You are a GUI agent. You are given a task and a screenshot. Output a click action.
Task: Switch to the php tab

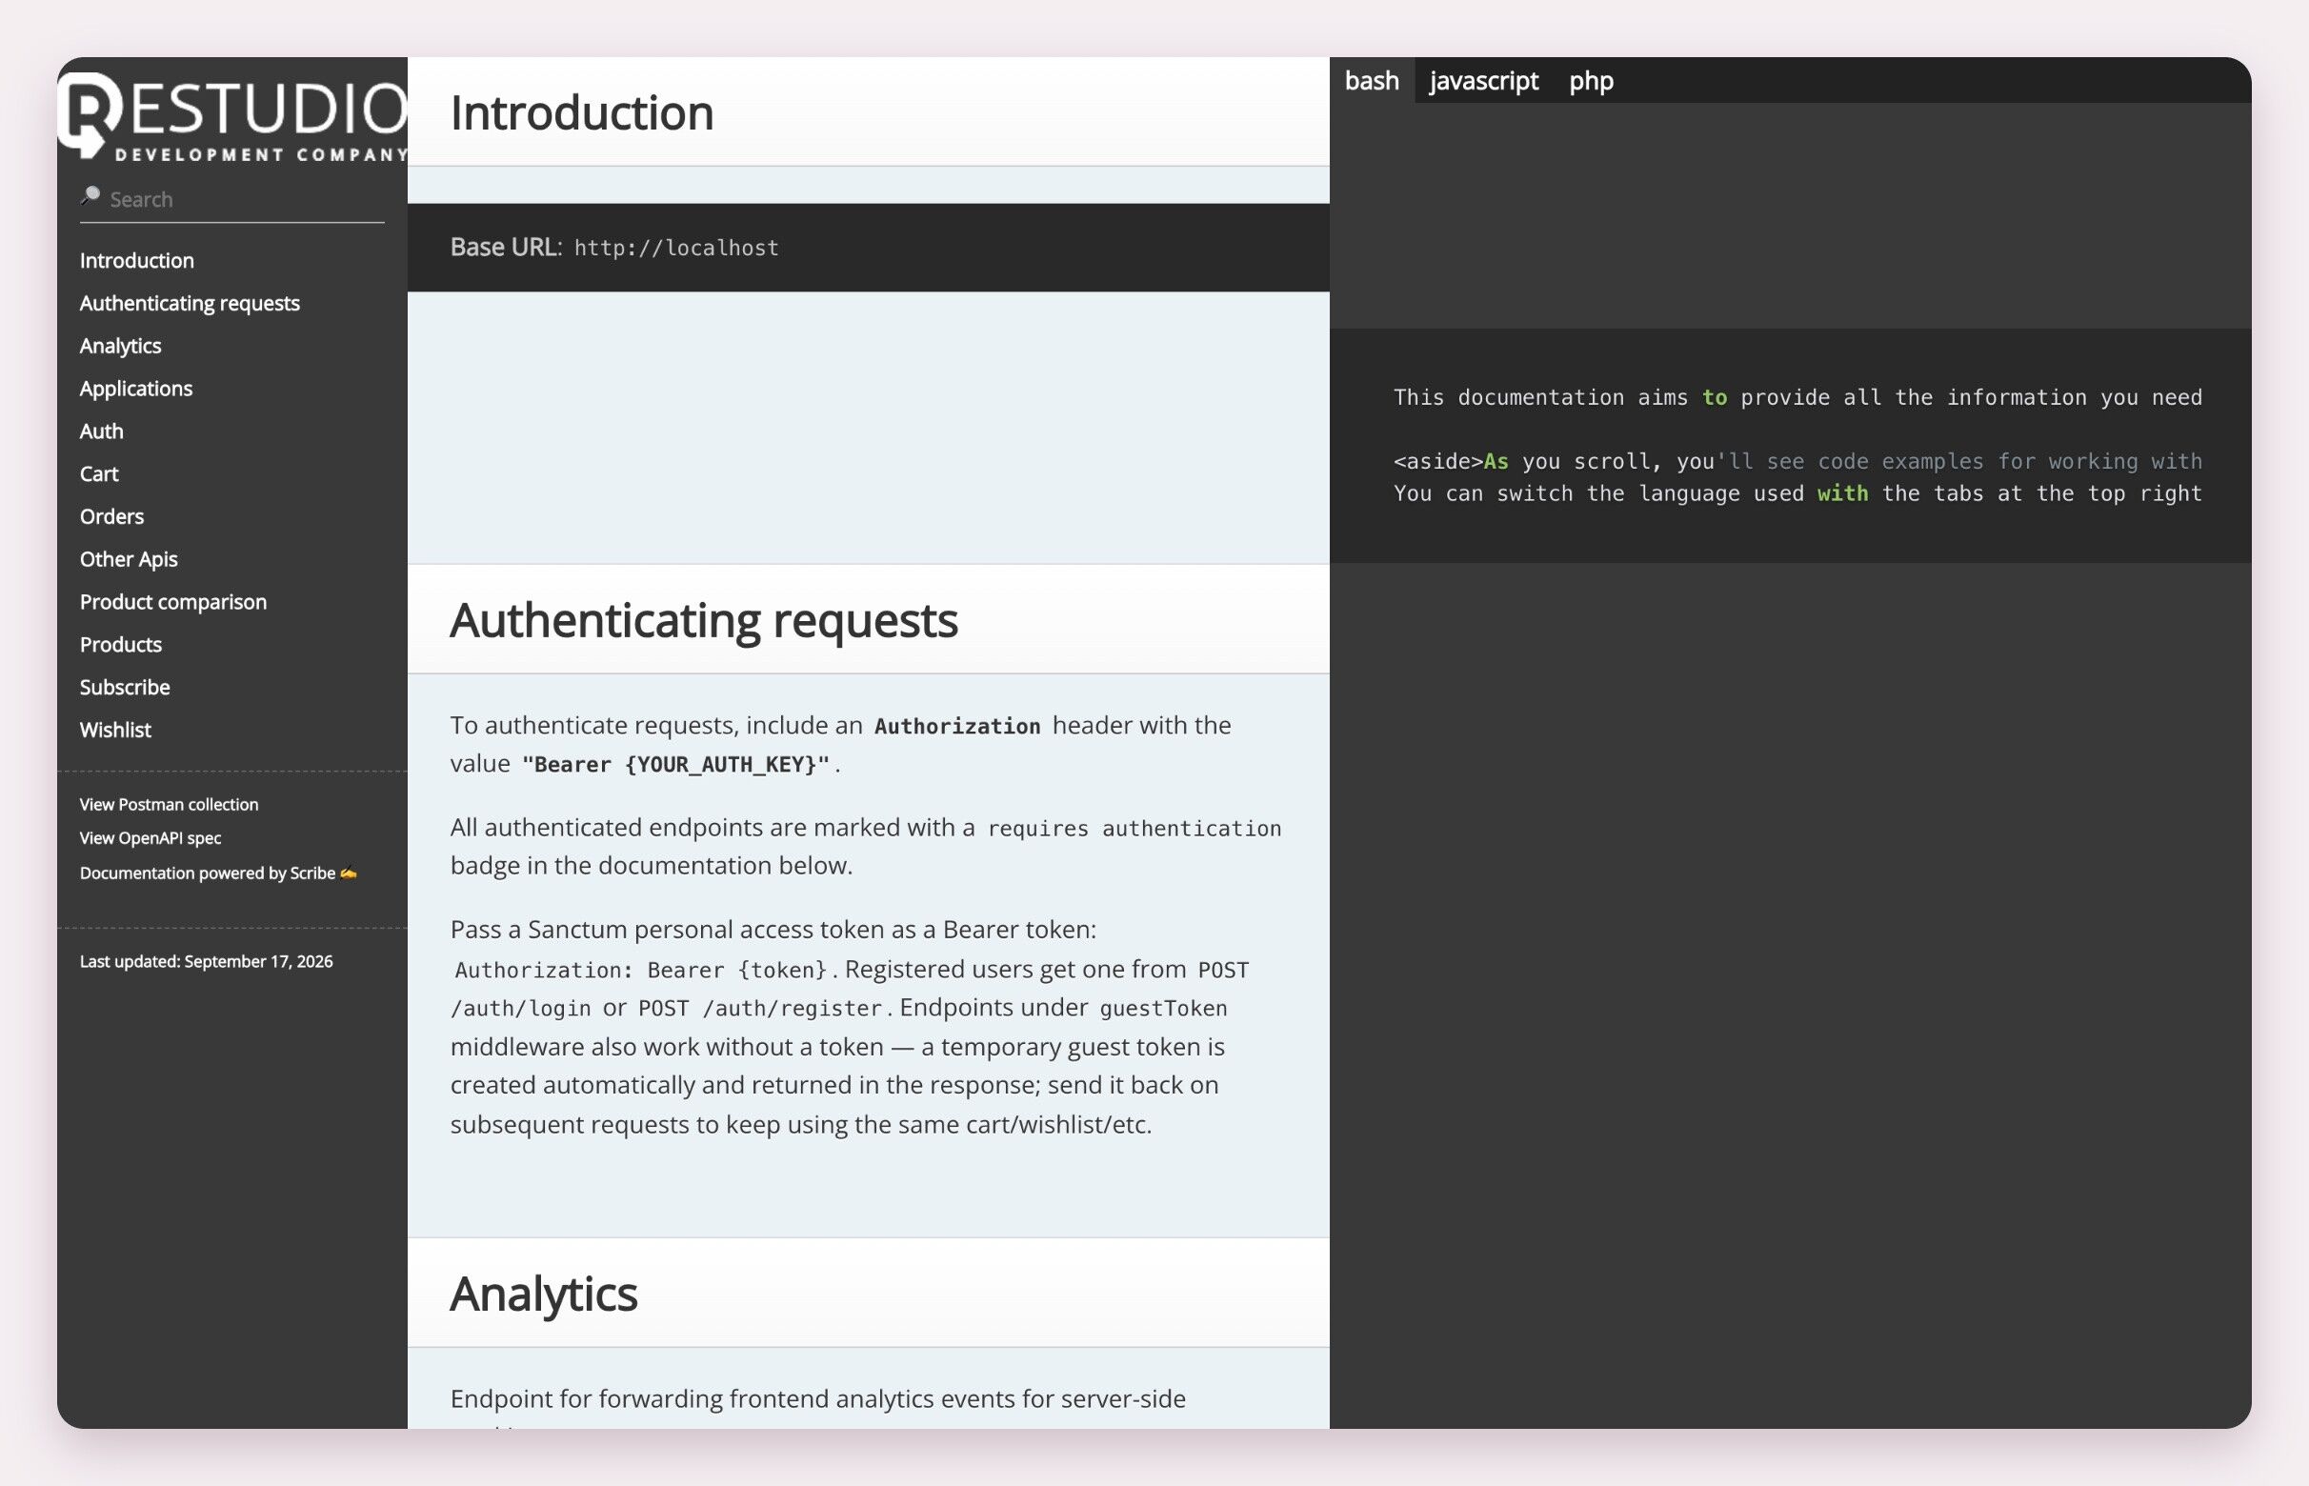tap(1590, 80)
